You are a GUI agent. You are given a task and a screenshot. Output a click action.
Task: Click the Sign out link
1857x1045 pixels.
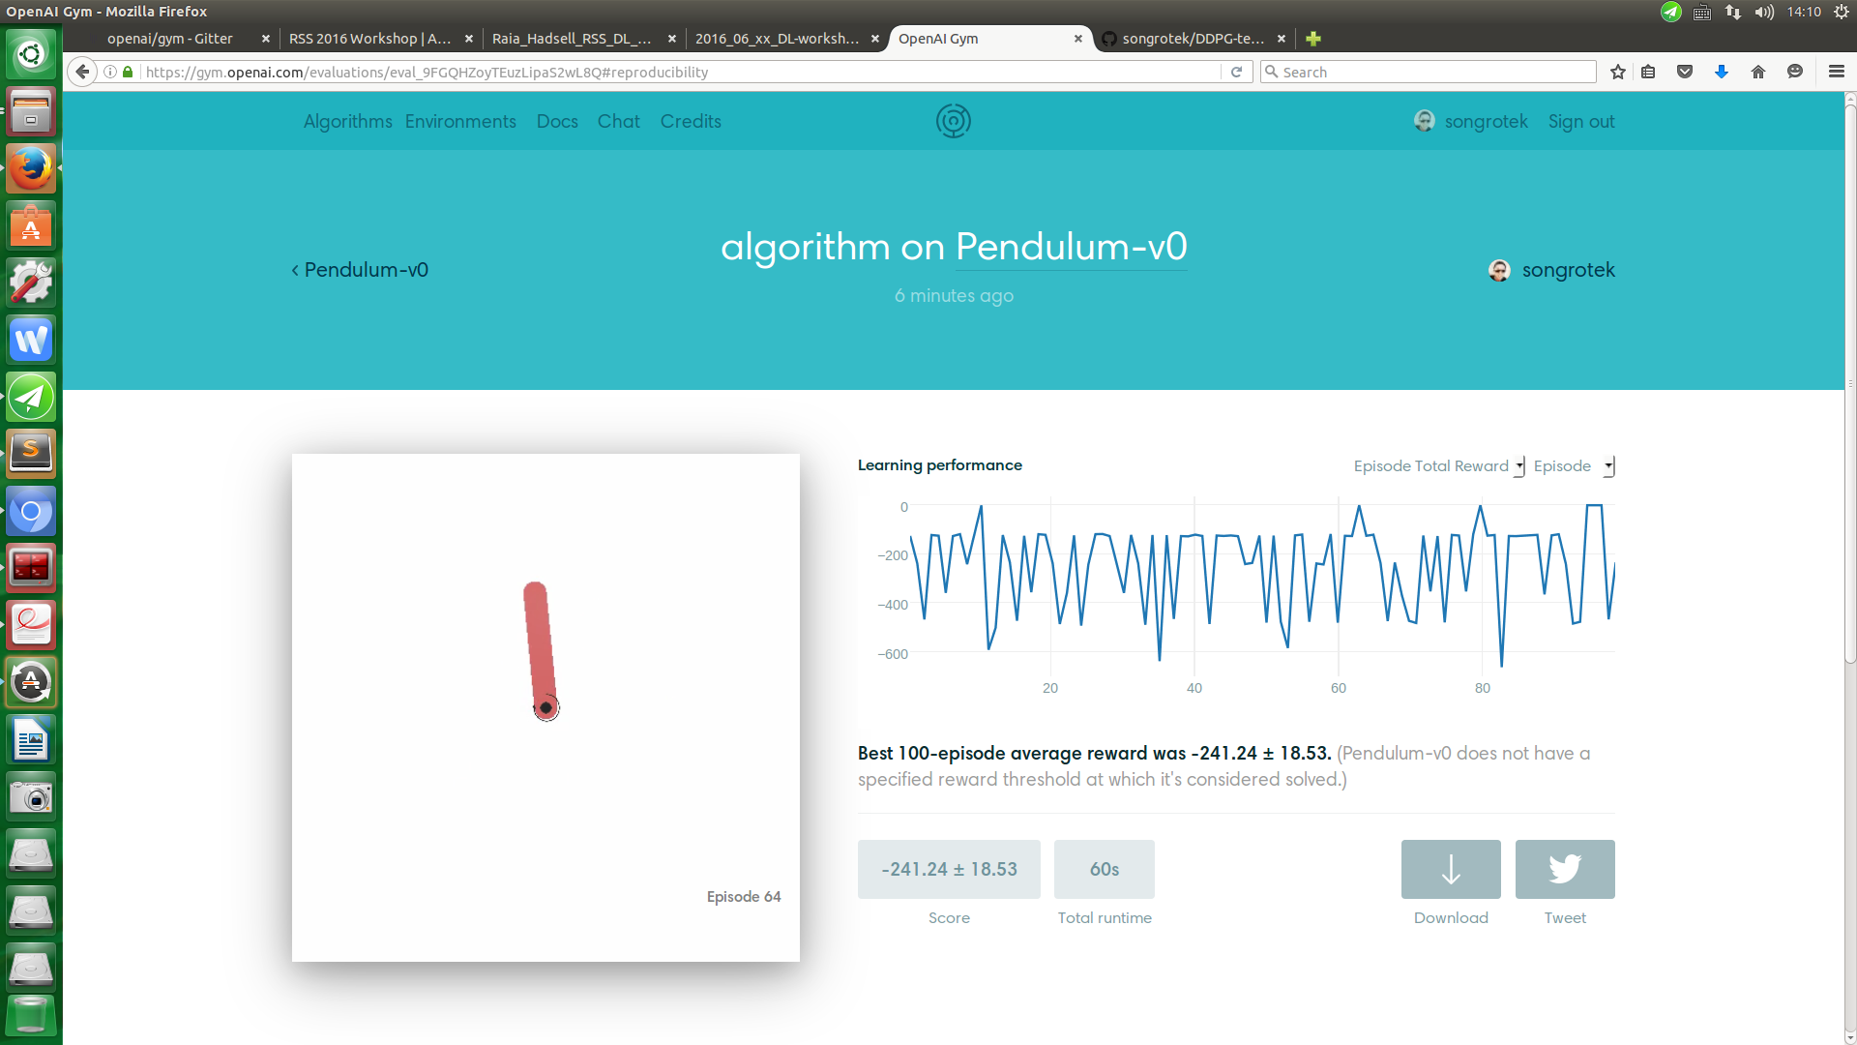(1580, 122)
